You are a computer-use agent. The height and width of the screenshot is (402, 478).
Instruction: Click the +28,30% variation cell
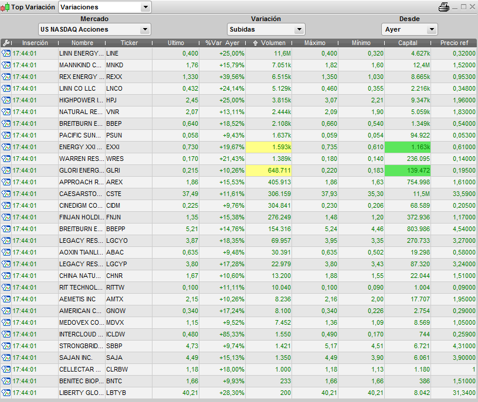click(222, 393)
